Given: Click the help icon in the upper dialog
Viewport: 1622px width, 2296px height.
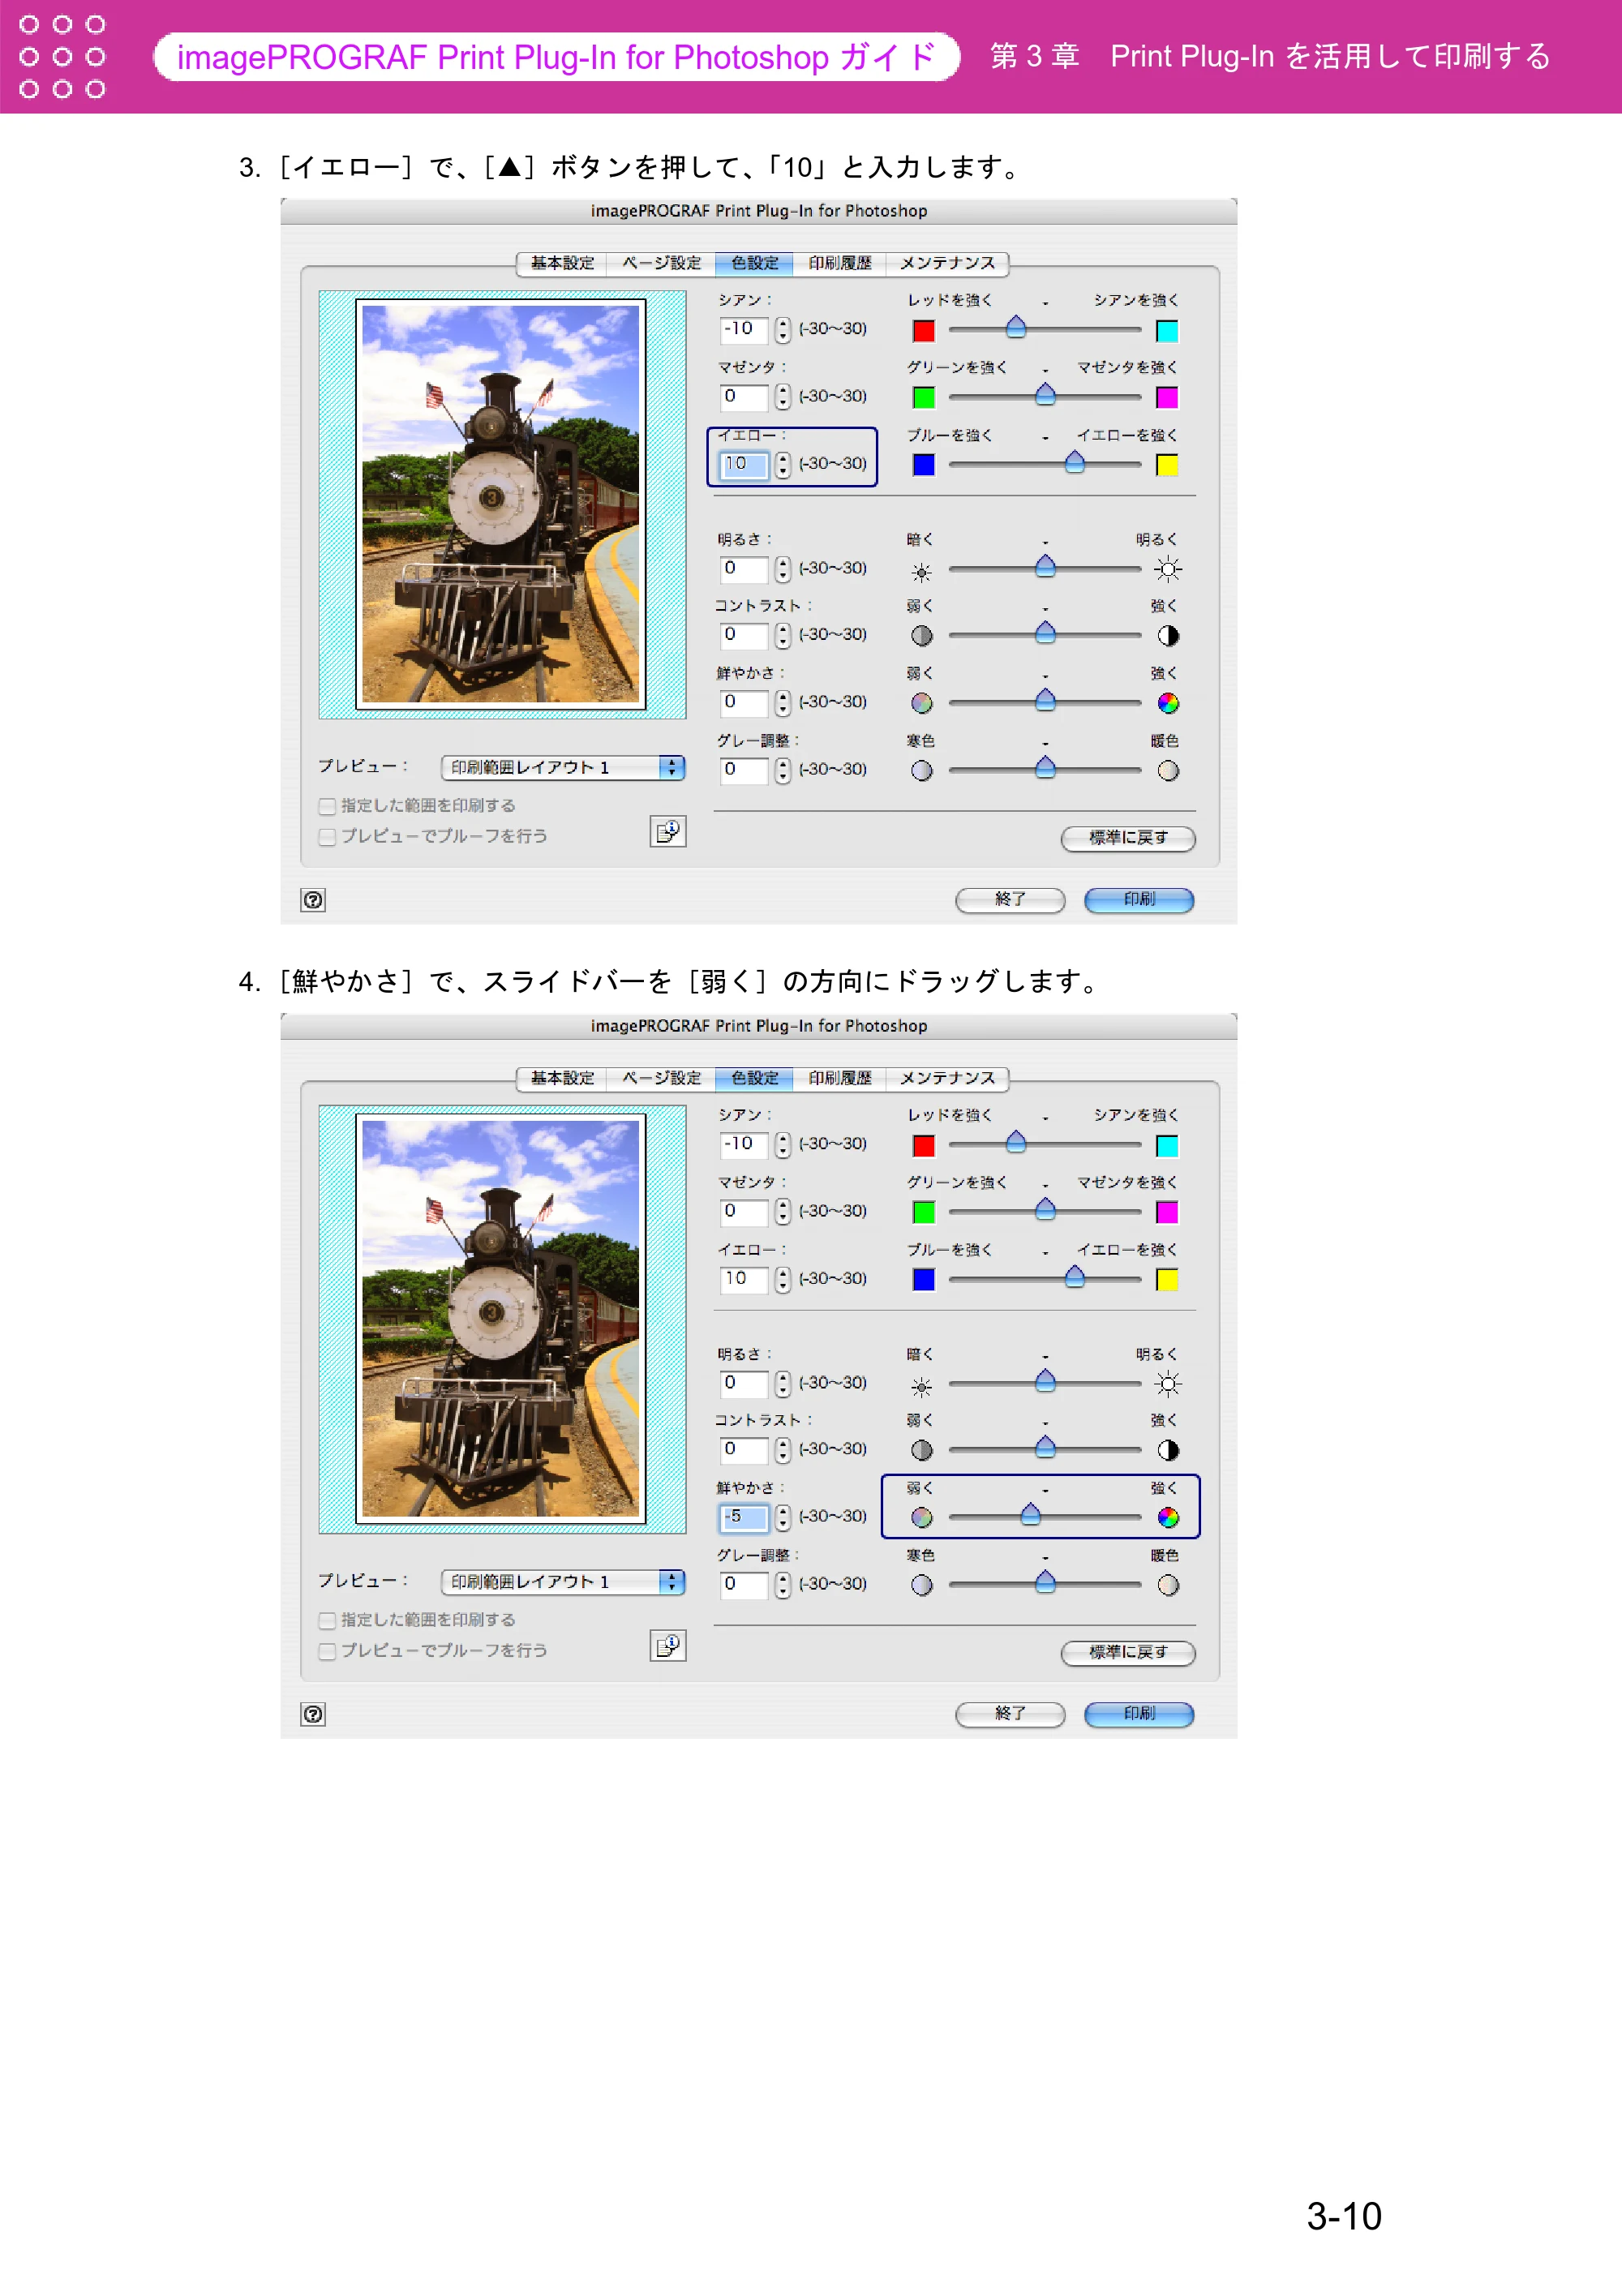Looking at the screenshot, I should [313, 900].
